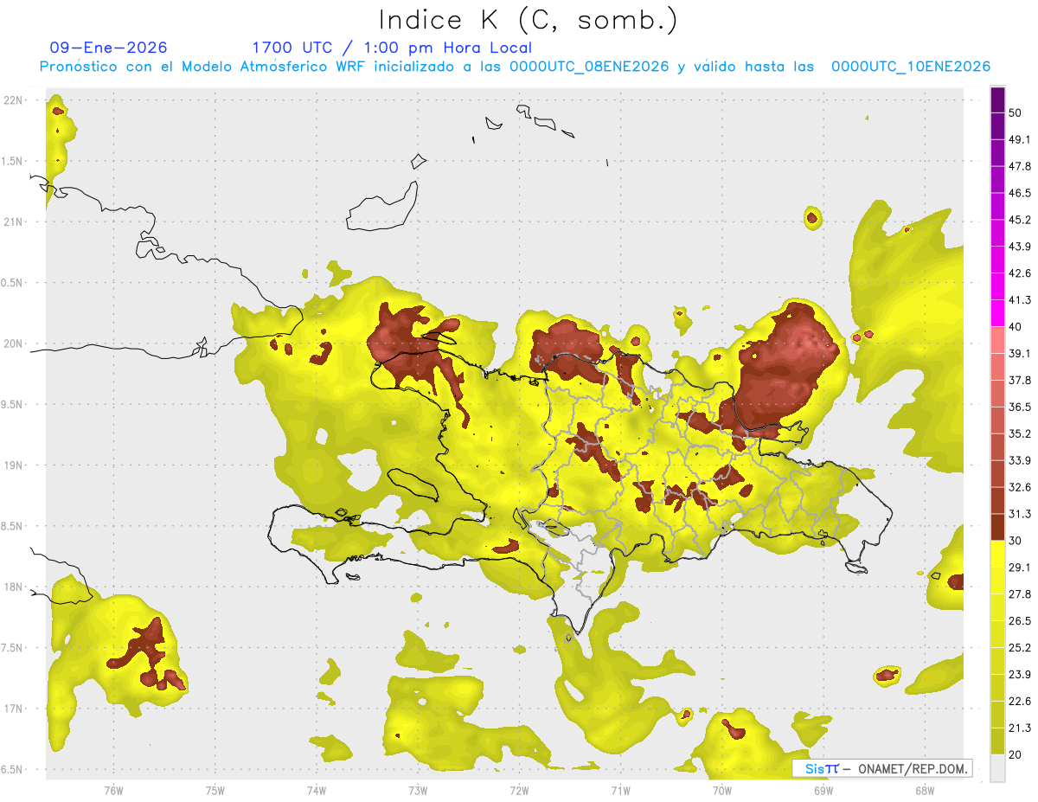Click the 25.2 legend label
This screenshot has width=1038, height=802.
coord(1019,648)
